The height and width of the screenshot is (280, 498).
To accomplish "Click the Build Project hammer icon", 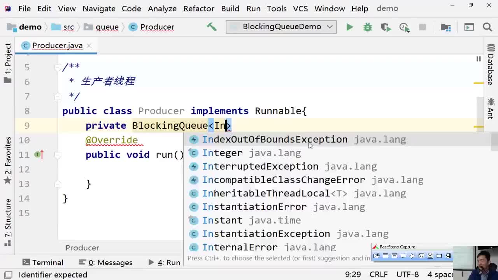I will 212,27.
